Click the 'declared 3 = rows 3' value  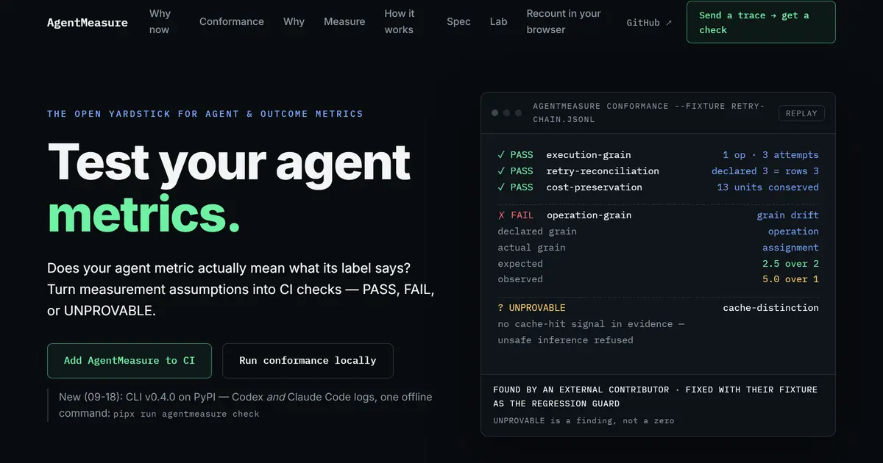click(765, 171)
